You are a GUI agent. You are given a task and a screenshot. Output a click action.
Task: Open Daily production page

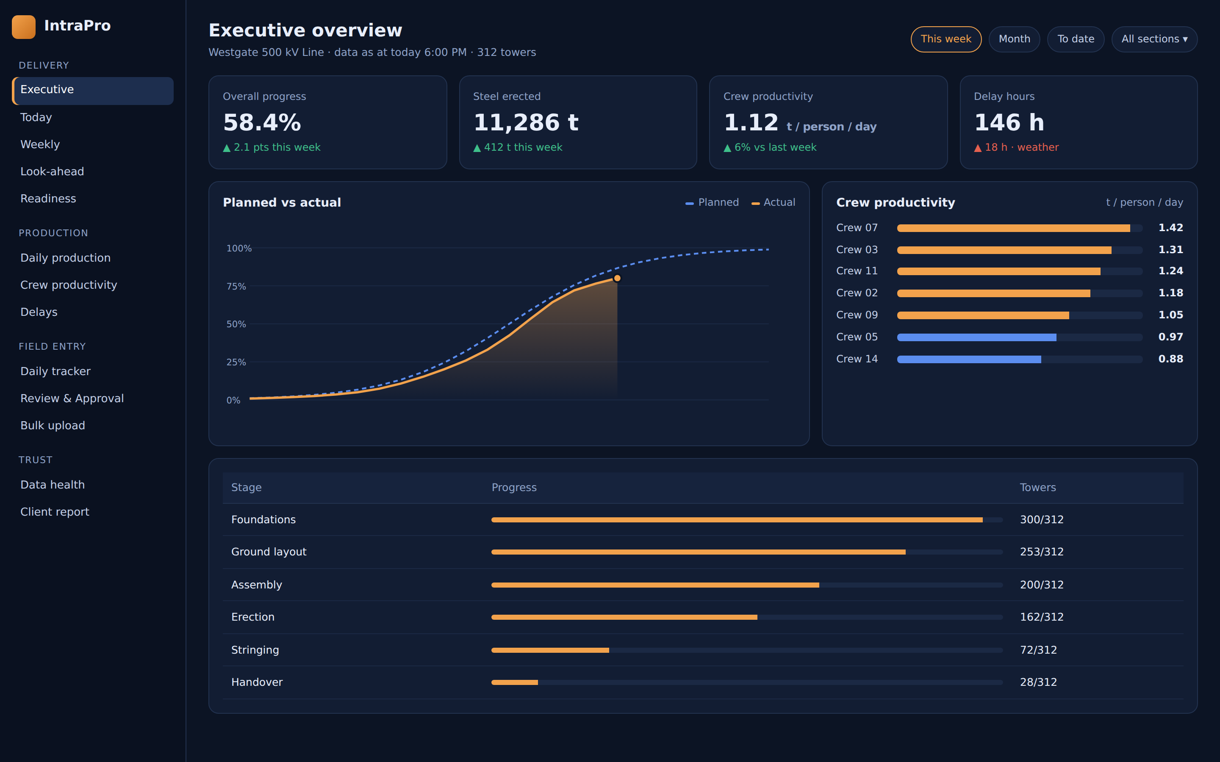[93, 258]
